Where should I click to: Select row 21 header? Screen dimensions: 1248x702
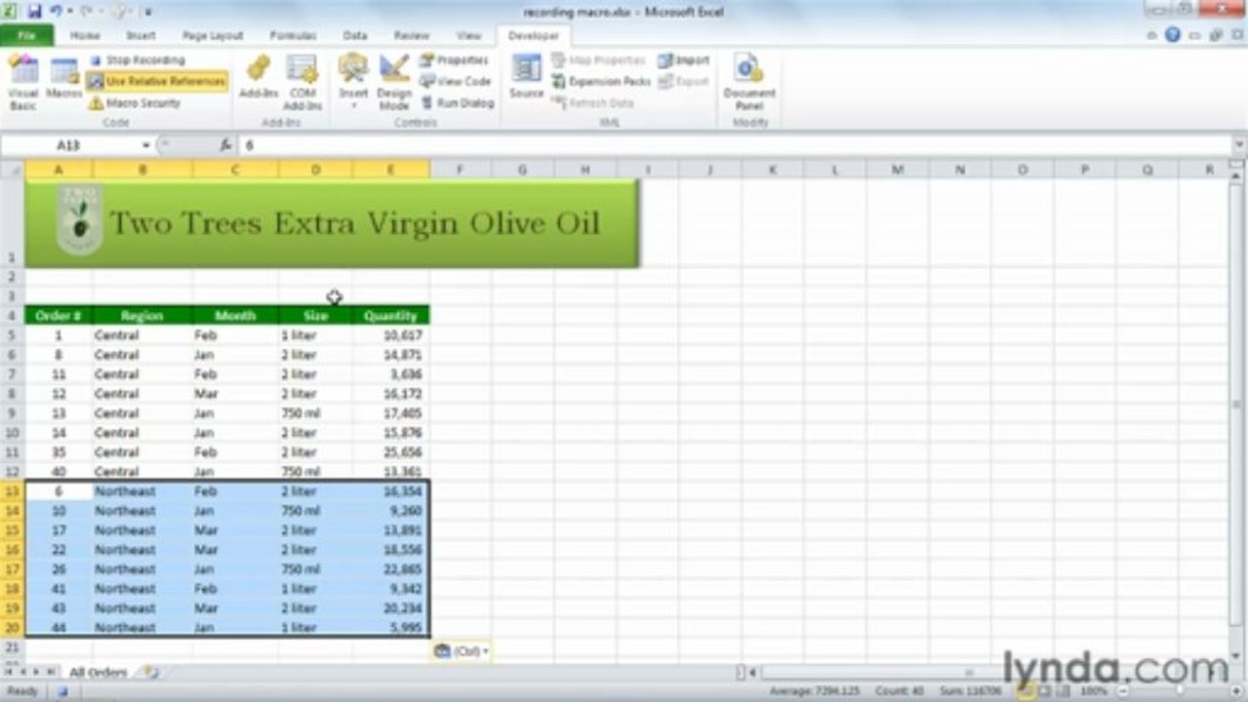coord(12,646)
